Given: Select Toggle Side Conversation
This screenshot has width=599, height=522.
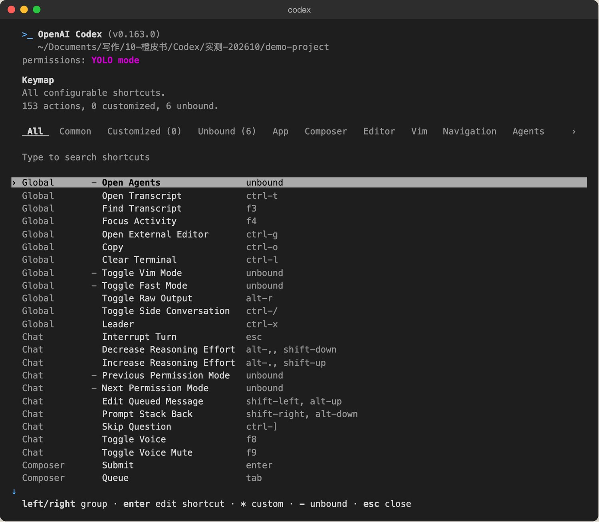Looking at the screenshot, I should point(299,311).
